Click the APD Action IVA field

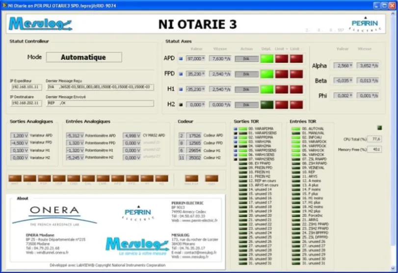[x=246, y=58]
